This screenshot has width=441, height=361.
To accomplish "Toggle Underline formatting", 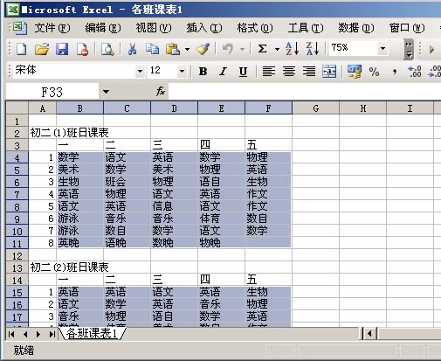I will coord(243,71).
